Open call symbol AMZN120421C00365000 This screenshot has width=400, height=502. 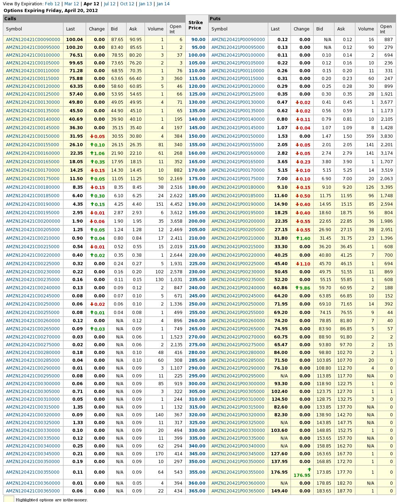pos(33,491)
